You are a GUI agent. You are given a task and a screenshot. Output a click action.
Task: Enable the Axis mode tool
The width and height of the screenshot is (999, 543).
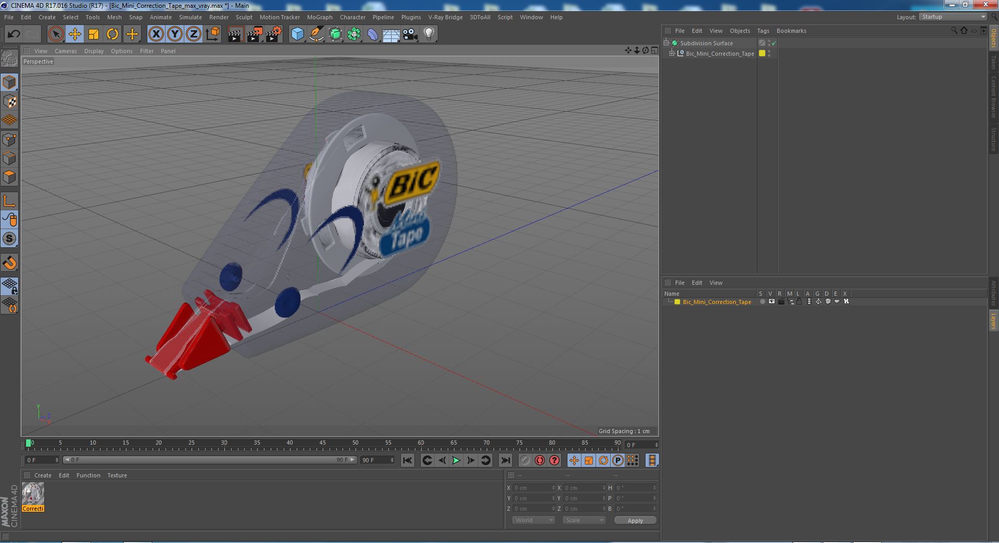point(9,201)
